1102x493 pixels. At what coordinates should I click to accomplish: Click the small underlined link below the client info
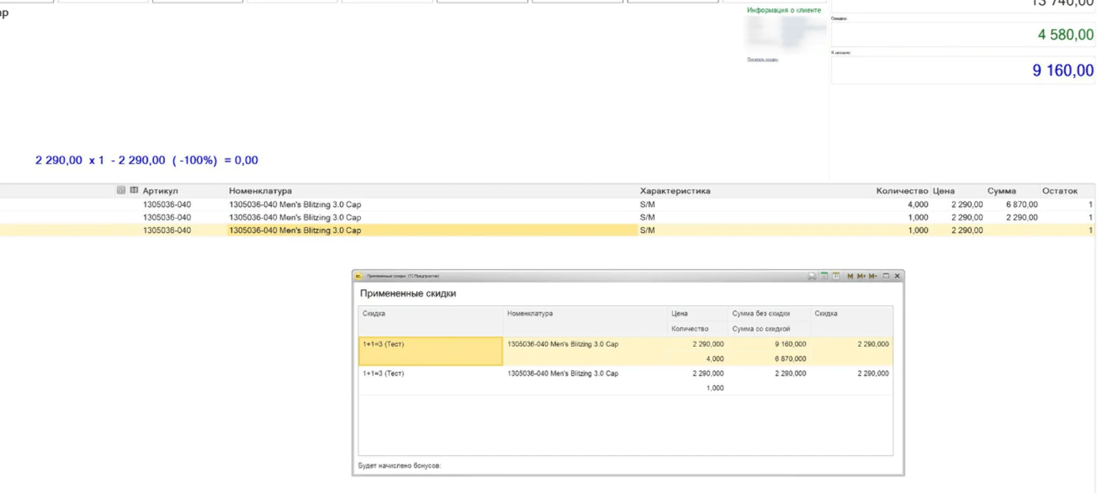[x=763, y=60]
